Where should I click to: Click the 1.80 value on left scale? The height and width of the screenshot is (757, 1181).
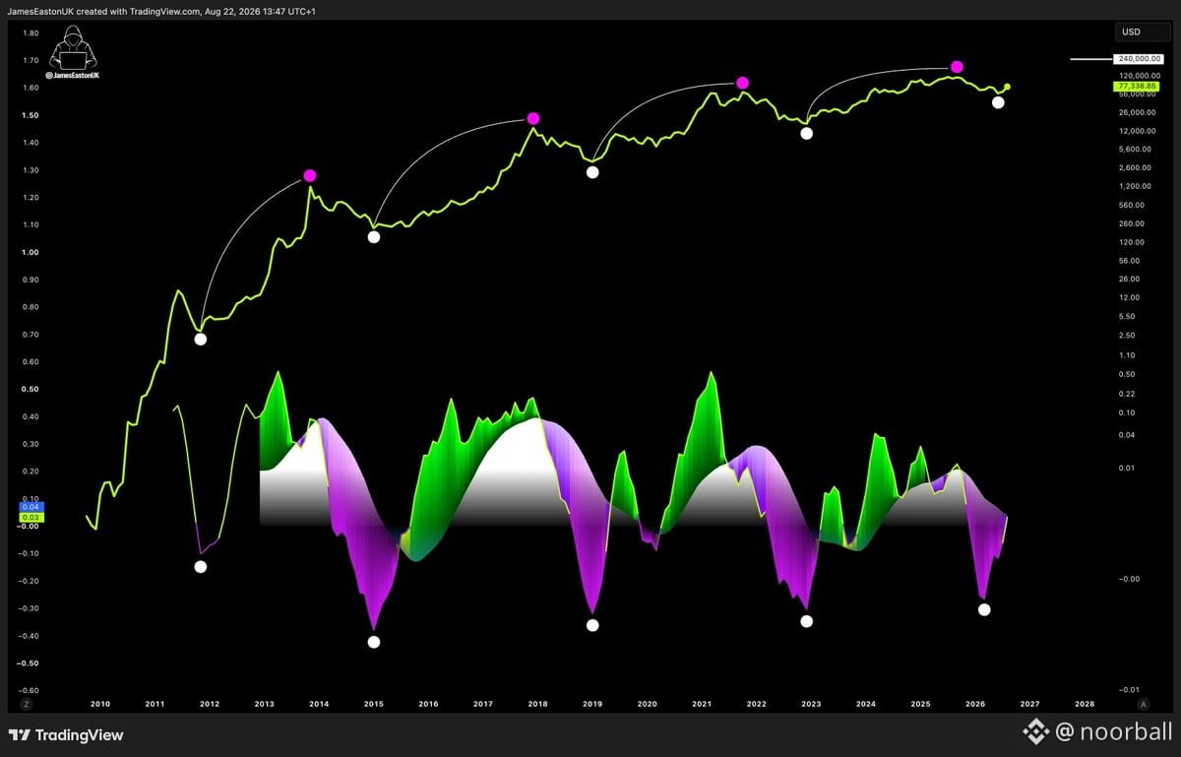(x=31, y=32)
